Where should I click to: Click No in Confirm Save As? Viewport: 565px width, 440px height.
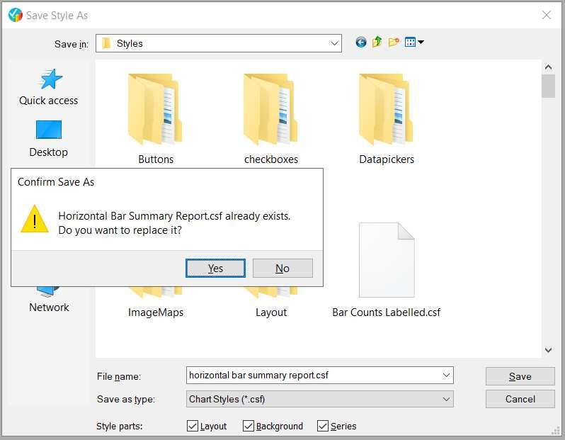[282, 269]
